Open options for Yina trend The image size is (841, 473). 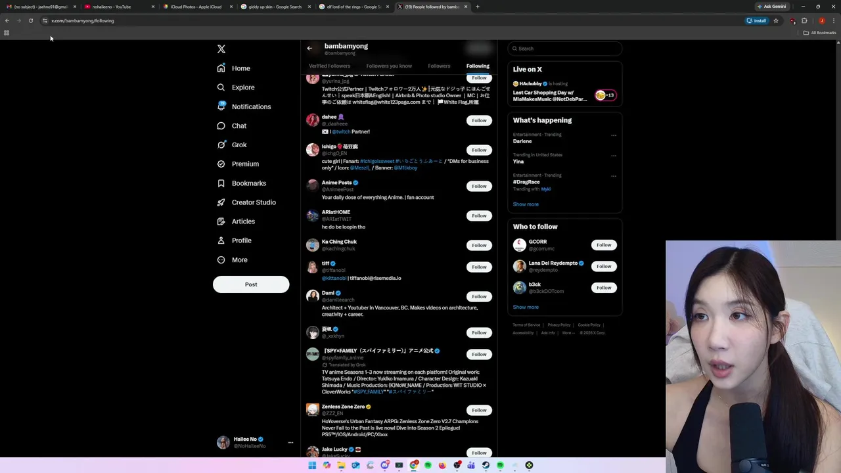(614, 156)
